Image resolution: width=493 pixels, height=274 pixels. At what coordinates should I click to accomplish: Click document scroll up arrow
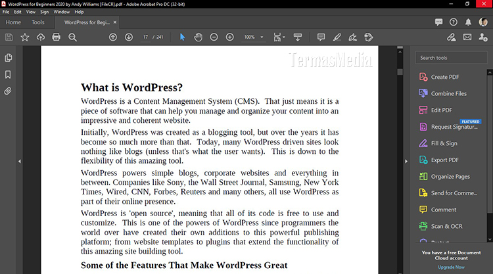pyautogui.click(x=400, y=52)
